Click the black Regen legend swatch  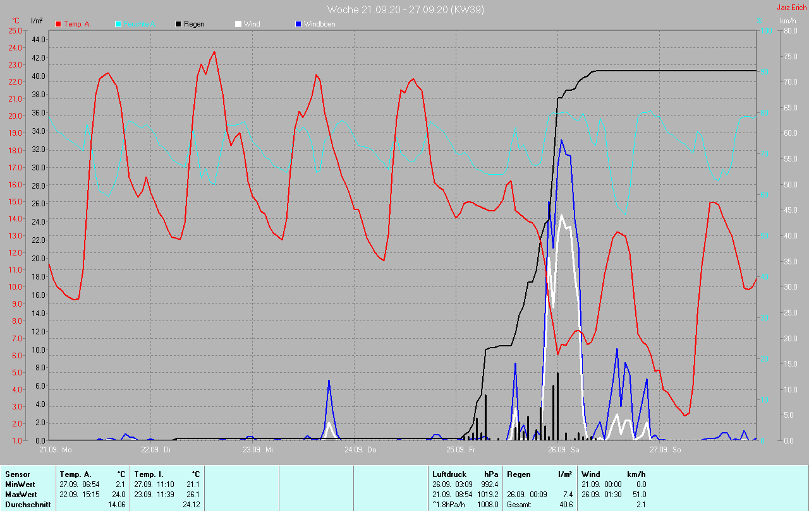[178, 24]
